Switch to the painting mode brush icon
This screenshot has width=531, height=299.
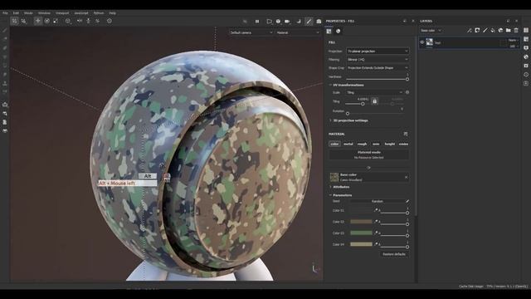coord(309,21)
